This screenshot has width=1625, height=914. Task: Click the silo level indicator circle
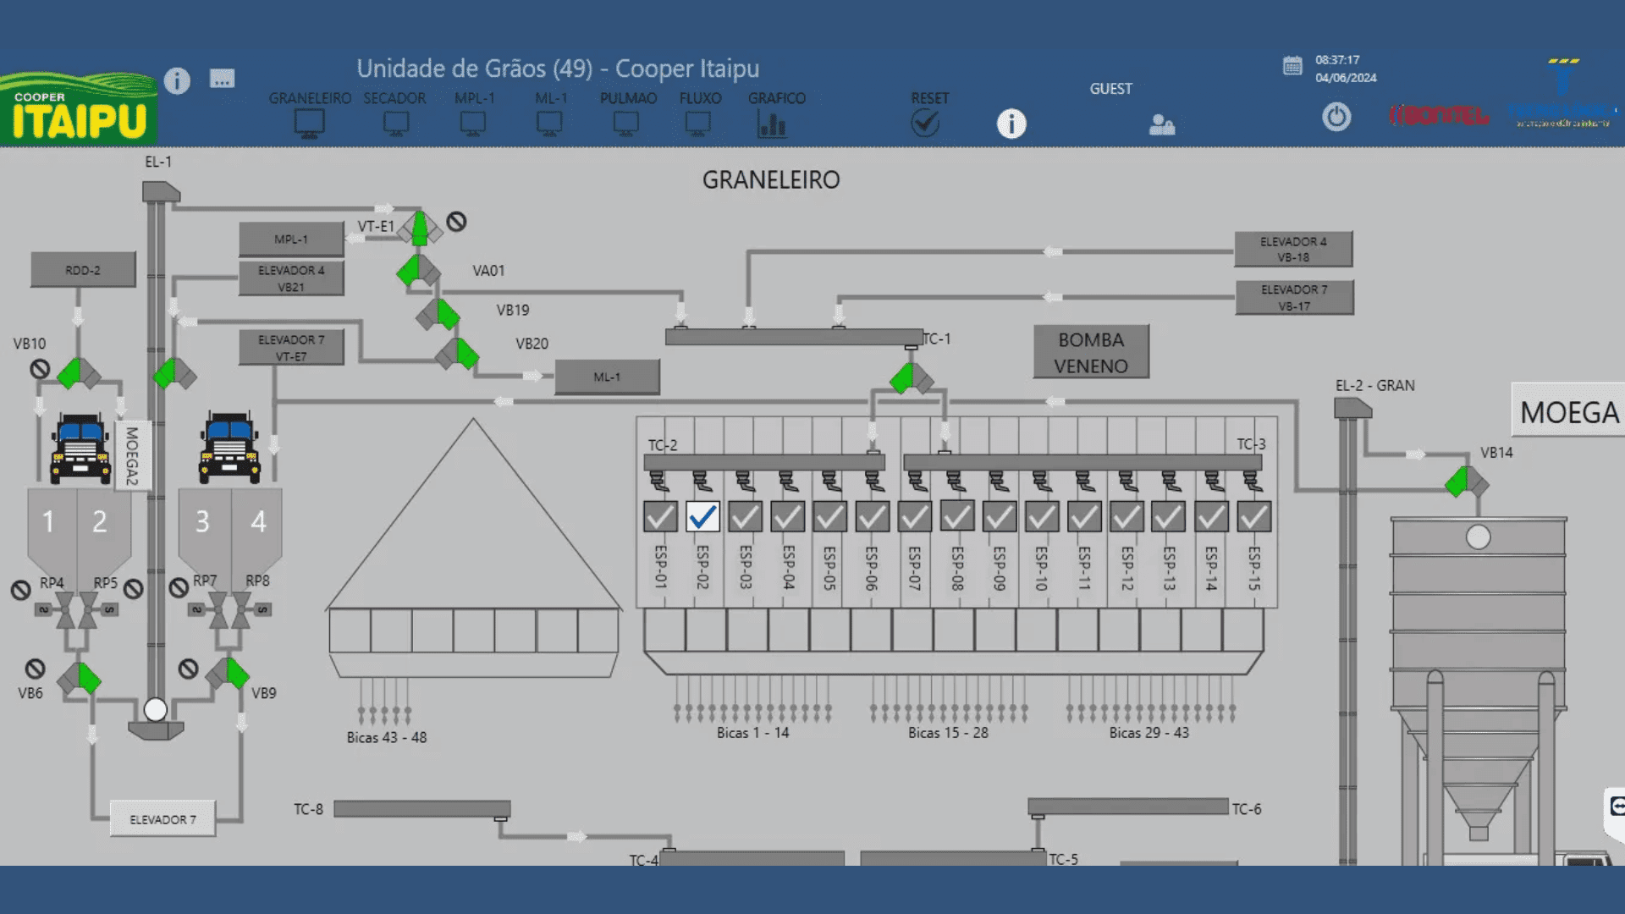(x=1479, y=537)
